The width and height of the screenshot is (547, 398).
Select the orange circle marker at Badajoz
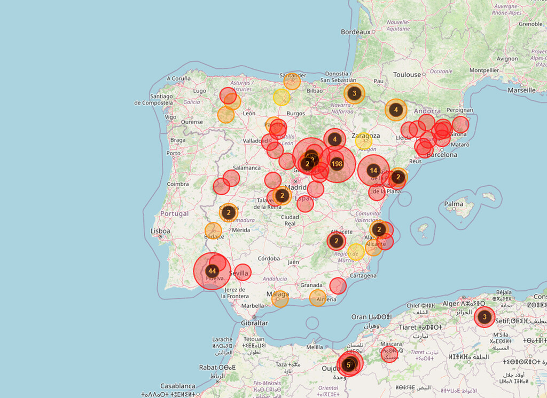tap(213, 230)
